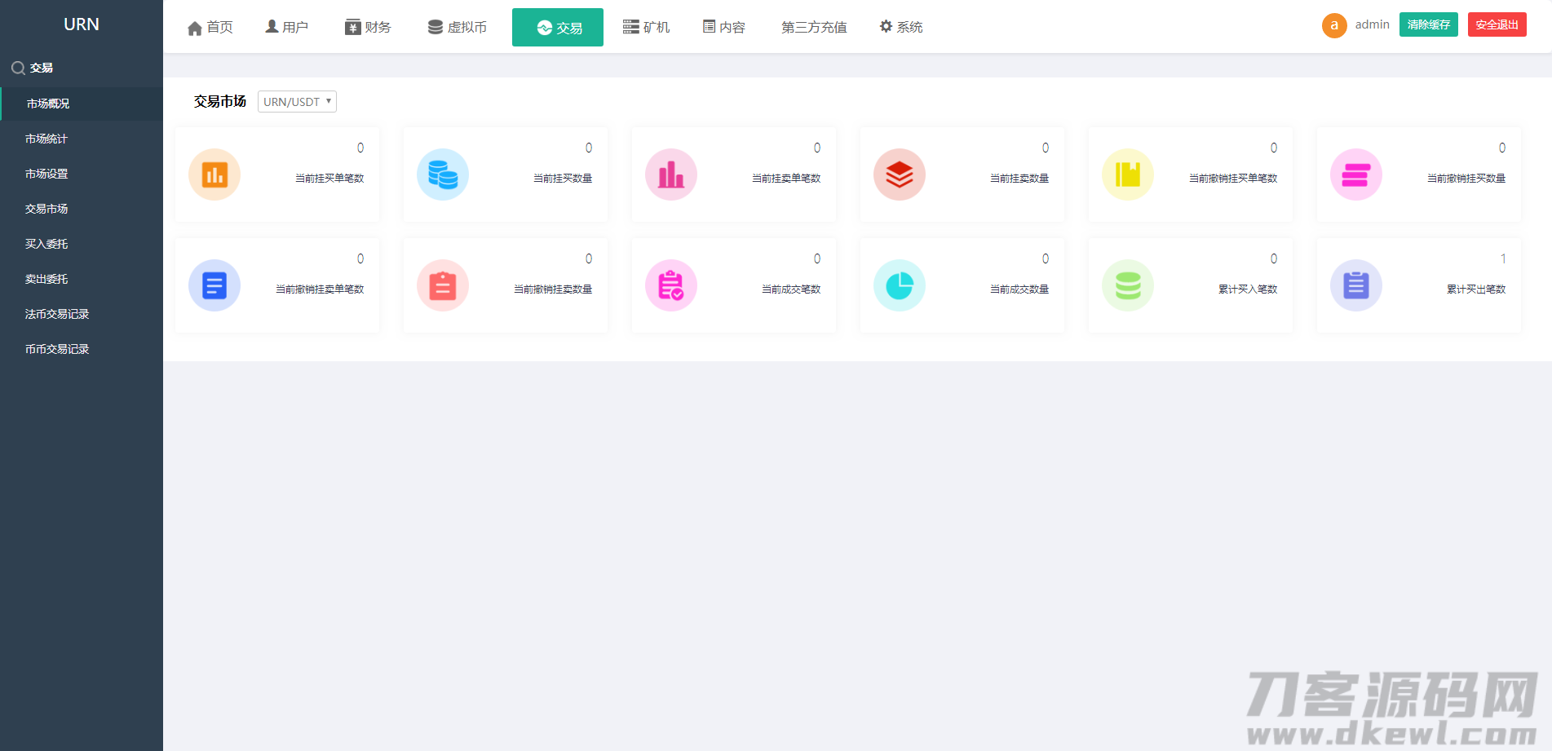Image resolution: width=1552 pixels, height=751 pixels.
Task: Open the URN/USDT market dropdown
Action: click(297, 102)
